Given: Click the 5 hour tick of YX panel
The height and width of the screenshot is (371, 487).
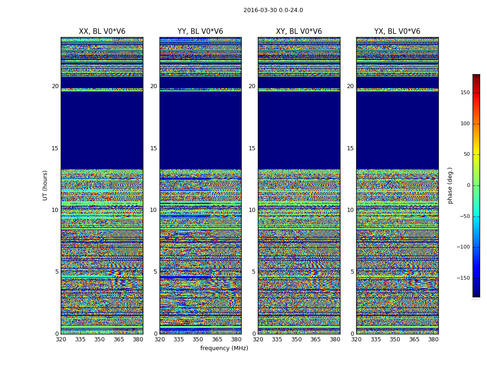Looking at the screenshot, I should coord(352,272).
